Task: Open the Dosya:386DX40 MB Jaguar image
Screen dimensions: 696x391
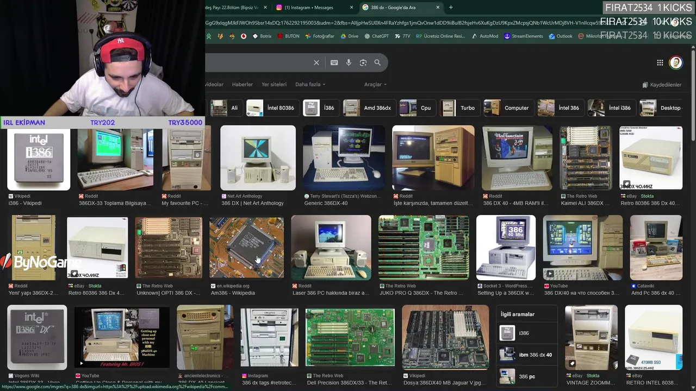Action: (445, 337)
